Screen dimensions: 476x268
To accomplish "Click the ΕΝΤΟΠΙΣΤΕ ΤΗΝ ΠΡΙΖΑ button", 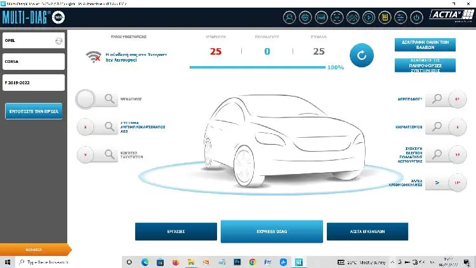I will pos(34,111).
